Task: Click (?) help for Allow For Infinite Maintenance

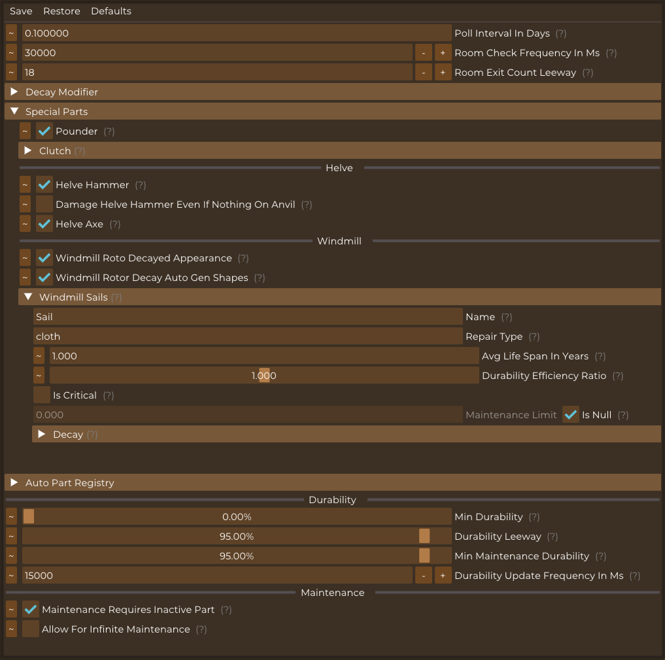Action: (201, 629)
